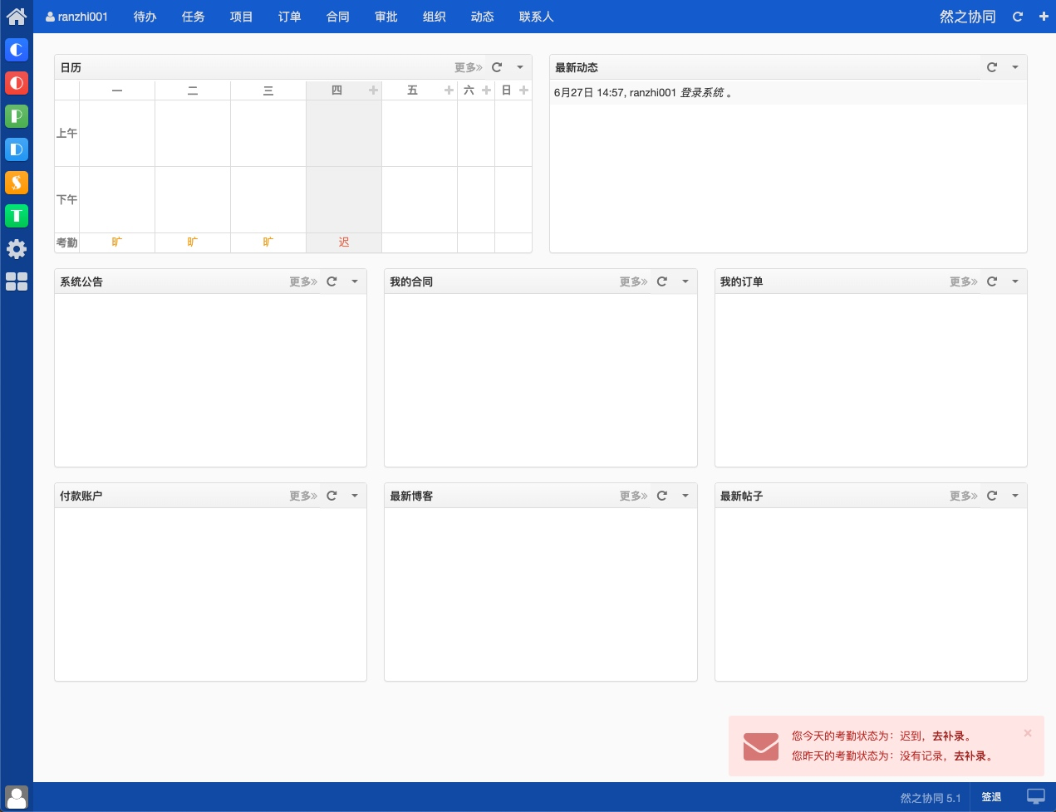Viewport: 1056px width, 812px height.
Task: Refresh the 最新博客 panel
Action: [662, 496]
